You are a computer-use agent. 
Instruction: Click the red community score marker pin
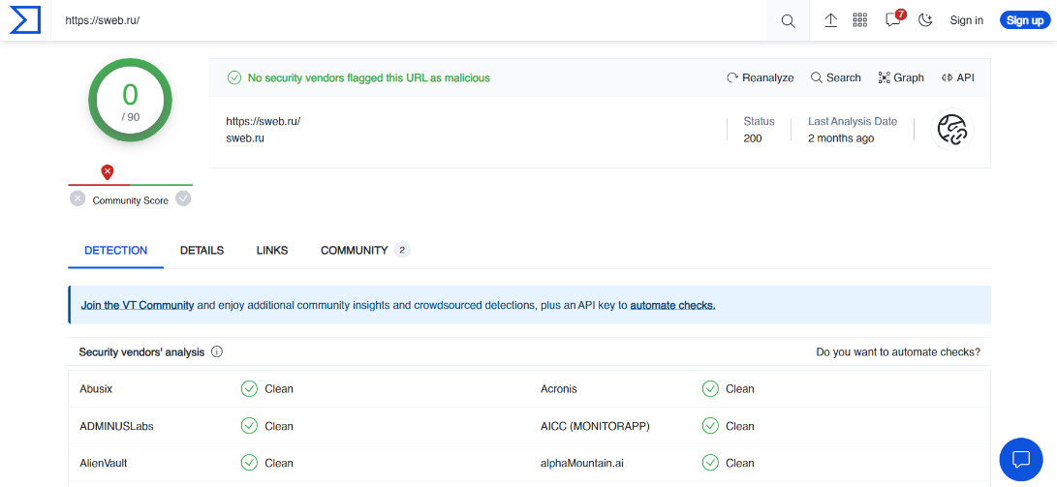coord(108,172)
